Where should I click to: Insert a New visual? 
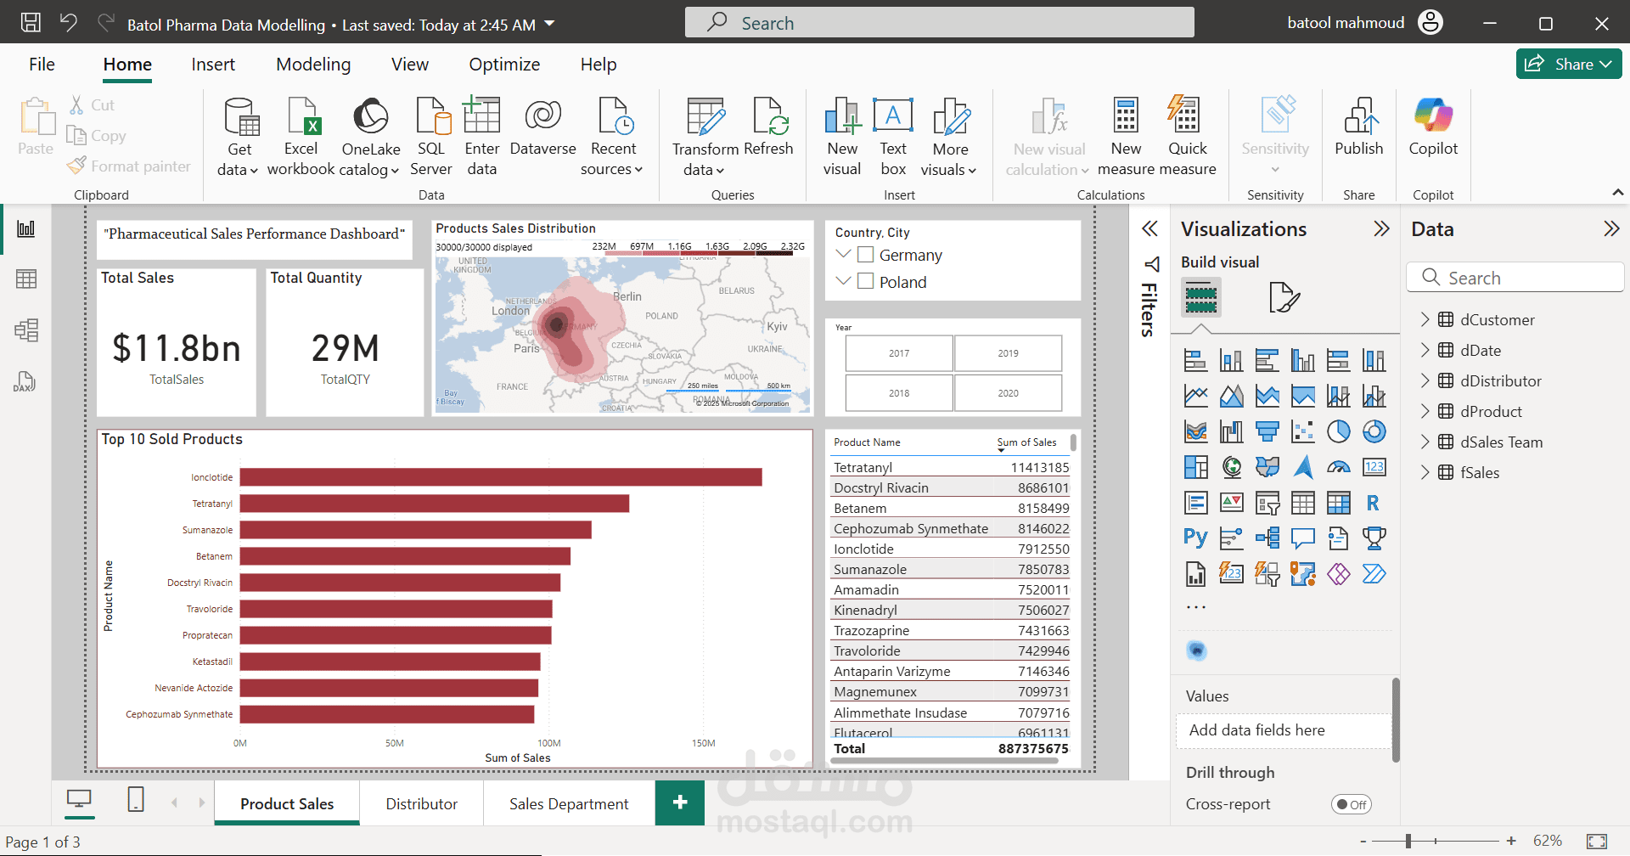pos(842,136)
